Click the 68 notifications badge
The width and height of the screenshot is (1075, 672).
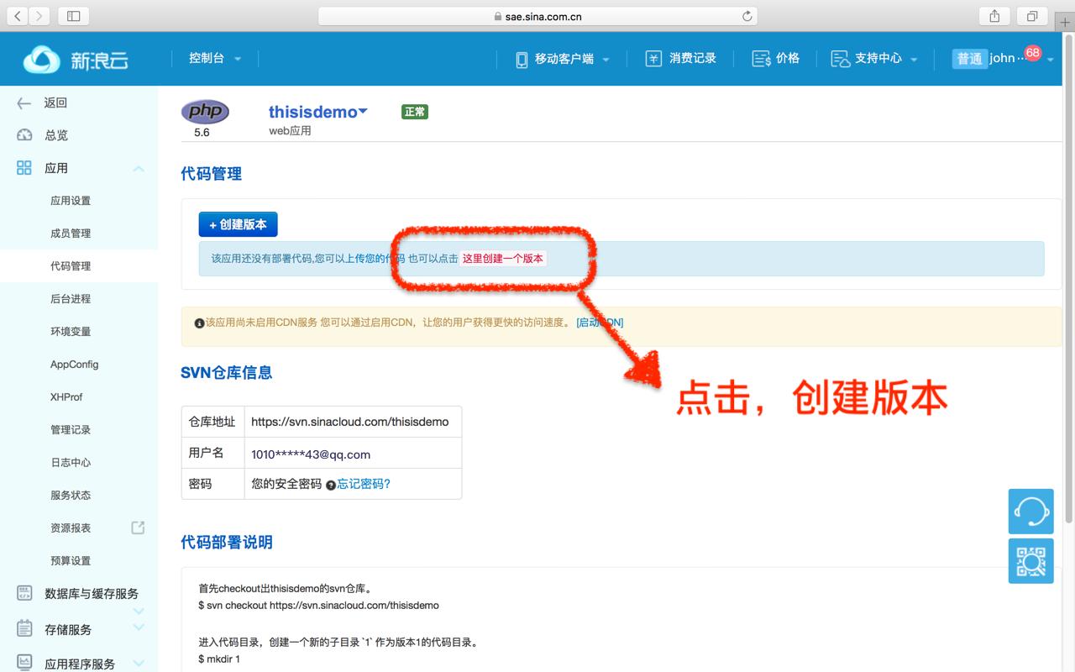click(x=1032, y=52)
